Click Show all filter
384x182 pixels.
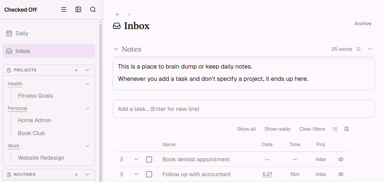(246, 129)
